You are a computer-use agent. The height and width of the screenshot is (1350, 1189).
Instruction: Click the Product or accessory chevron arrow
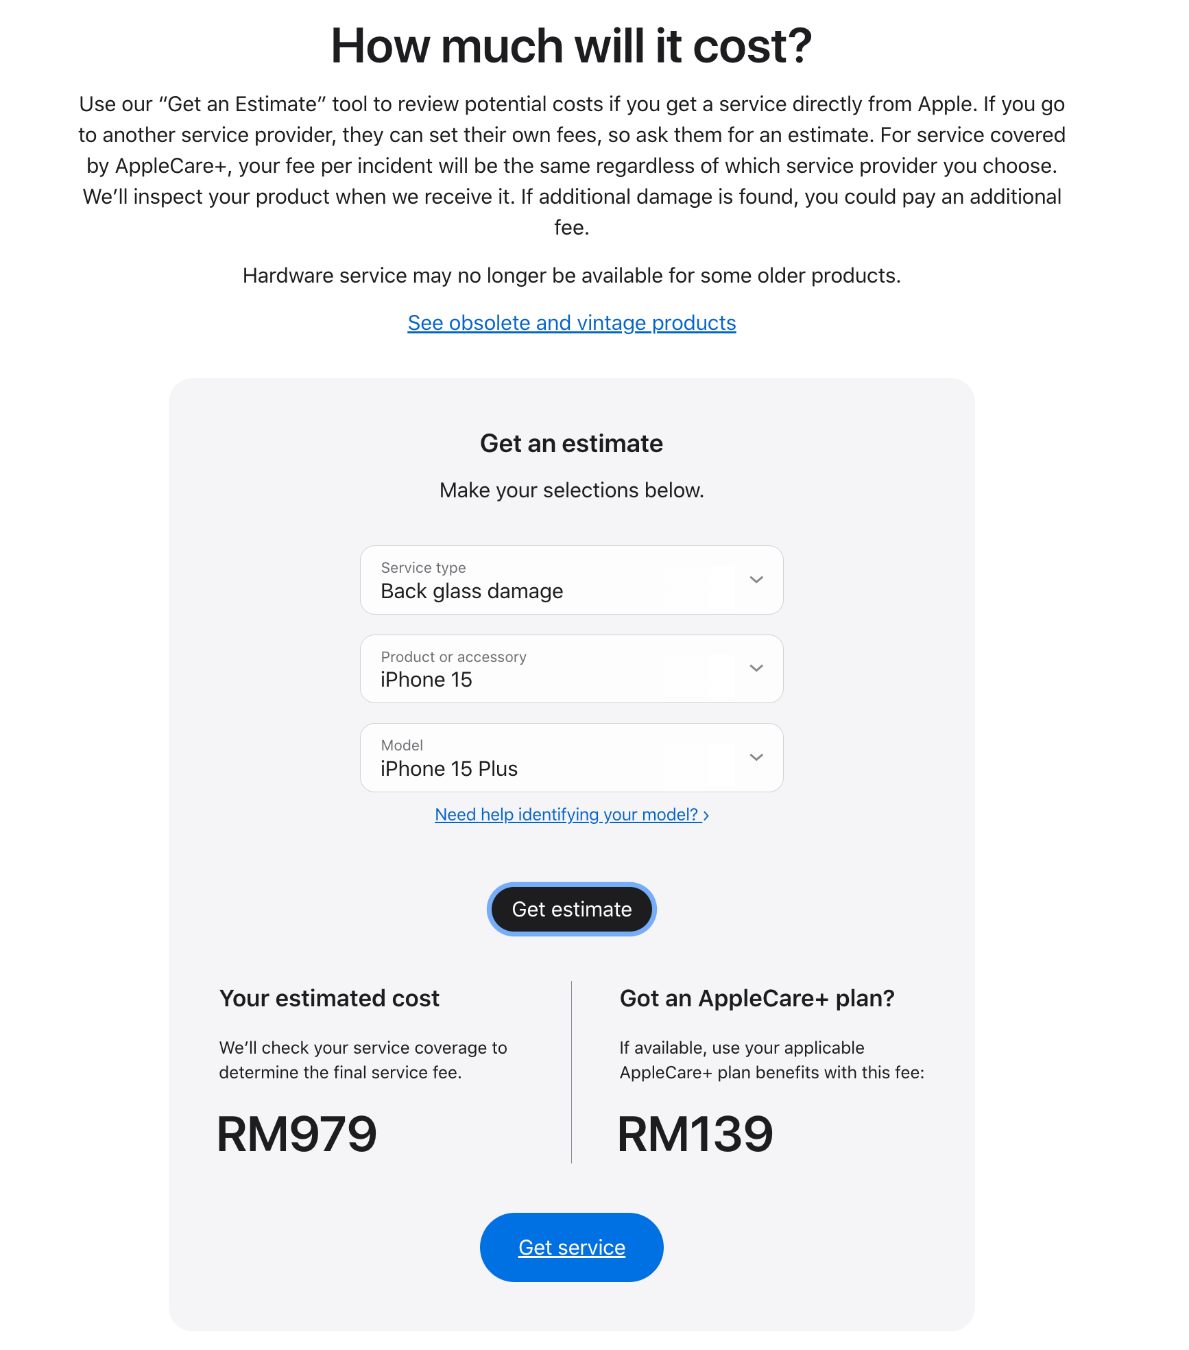click(756, 668)
